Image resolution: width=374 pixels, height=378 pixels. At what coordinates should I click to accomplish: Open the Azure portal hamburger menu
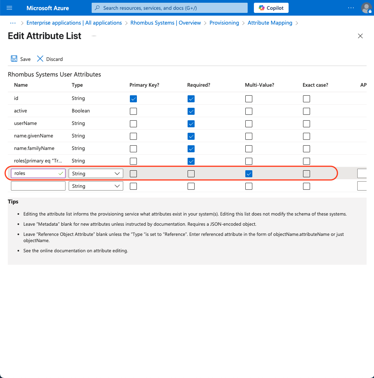(9, 8)
